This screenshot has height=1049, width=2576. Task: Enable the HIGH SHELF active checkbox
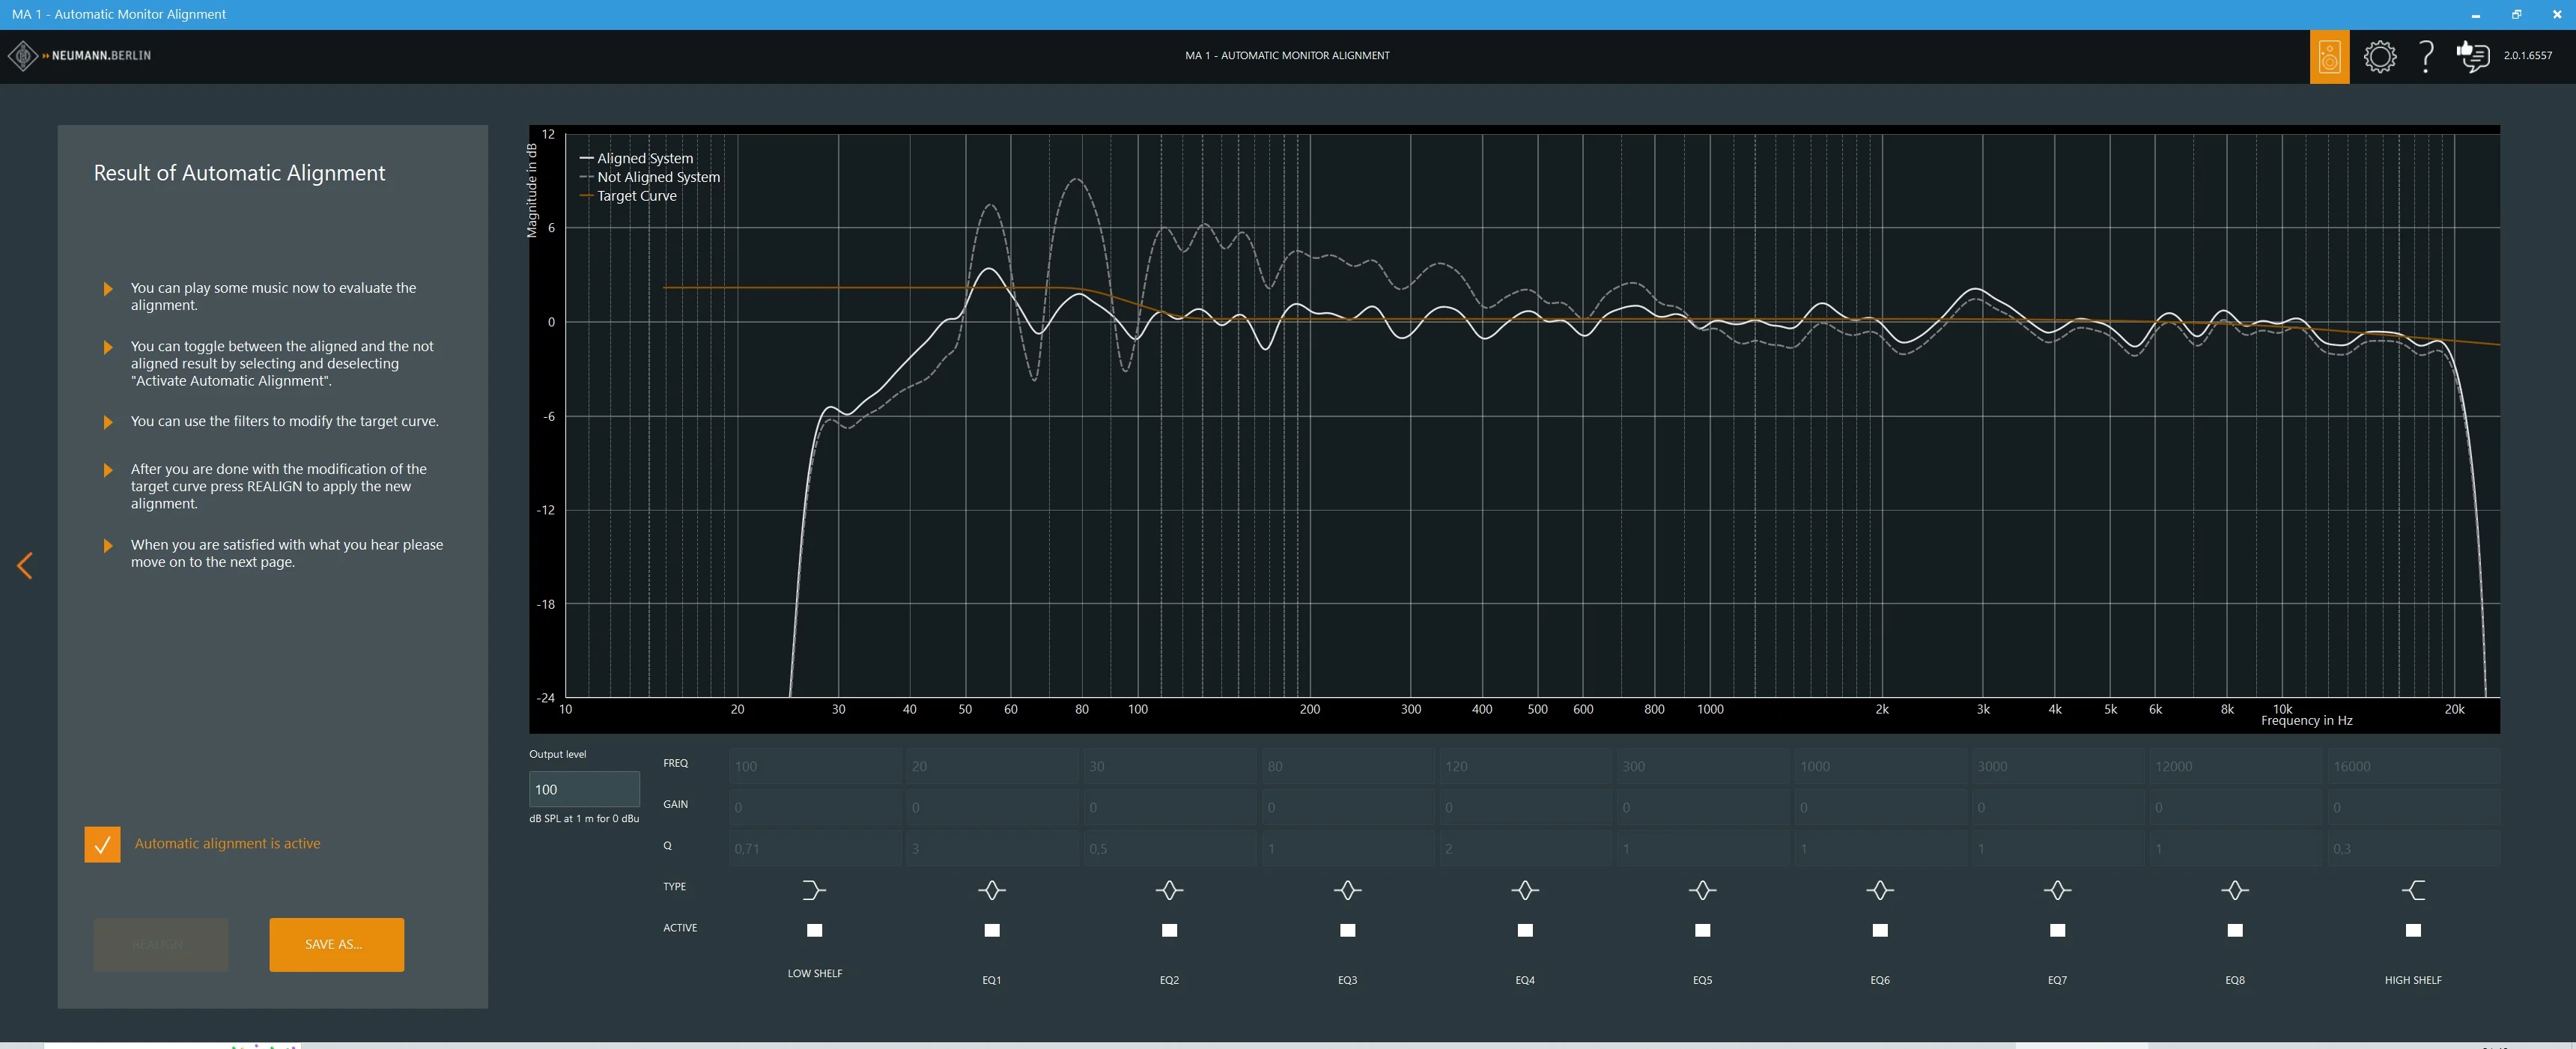tap(2413, 930)
